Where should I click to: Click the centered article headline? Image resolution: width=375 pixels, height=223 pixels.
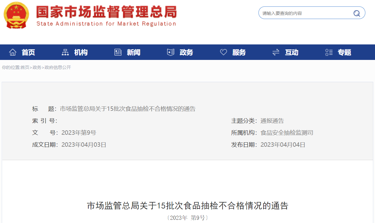(x=188, y=206)
